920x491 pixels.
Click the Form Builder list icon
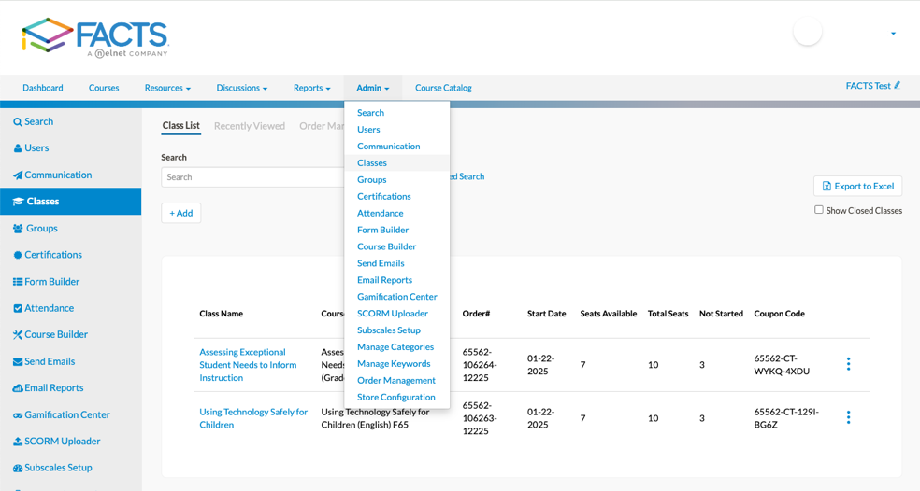(18, 282)
